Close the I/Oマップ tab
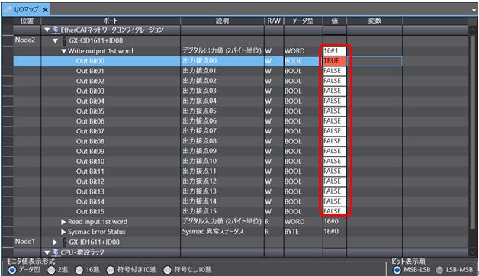Viewport: 479px width, 276px height. tap(45, 10)
